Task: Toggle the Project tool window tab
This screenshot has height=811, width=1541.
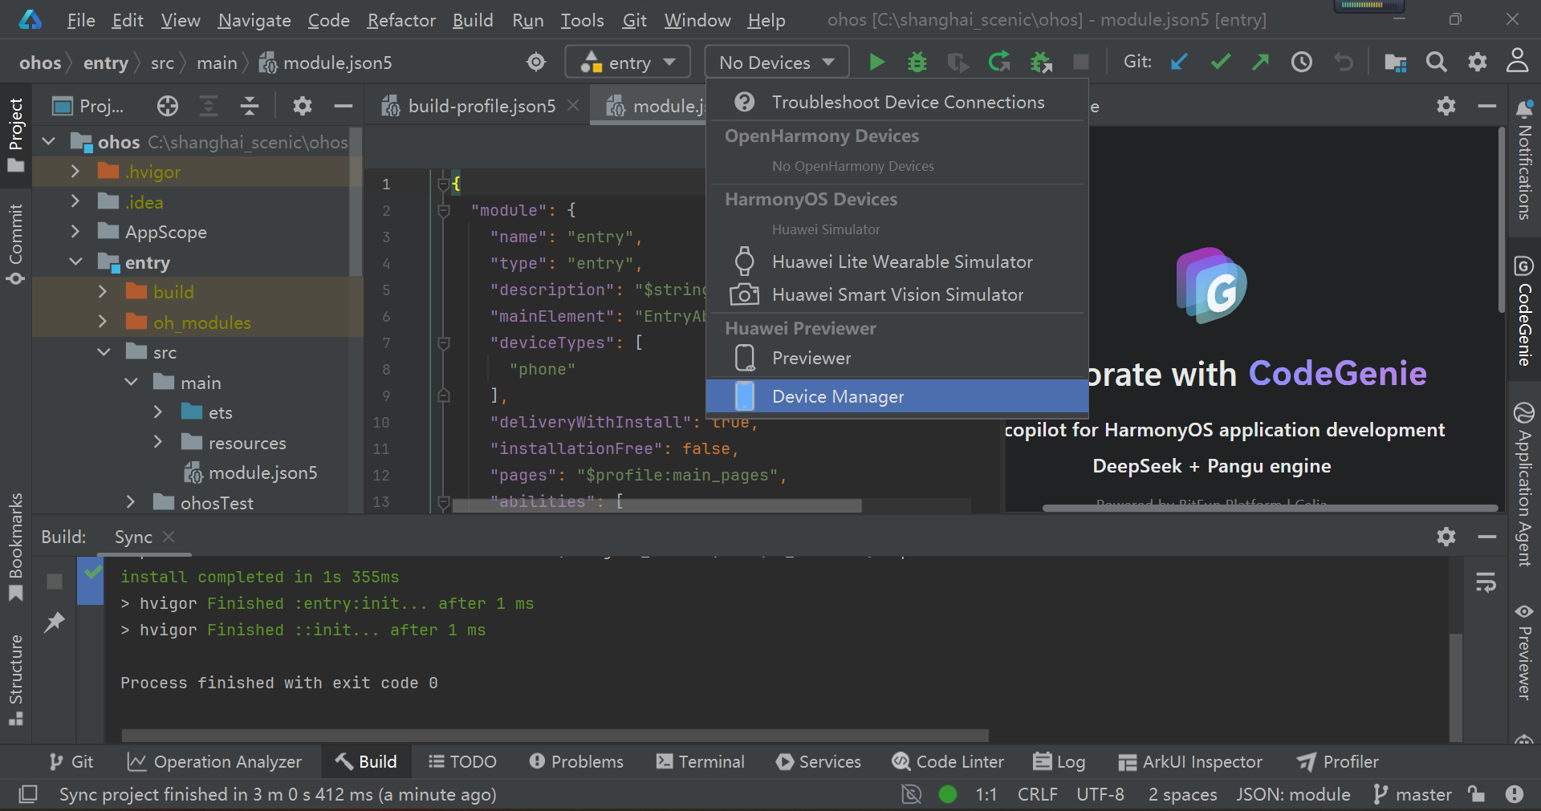Action: coord(15,135)
